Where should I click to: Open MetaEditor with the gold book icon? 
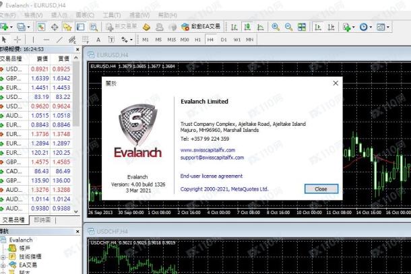pos(146,27)
